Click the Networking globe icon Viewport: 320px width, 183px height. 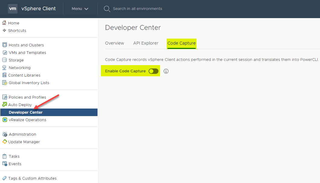[x=5, y=68]
